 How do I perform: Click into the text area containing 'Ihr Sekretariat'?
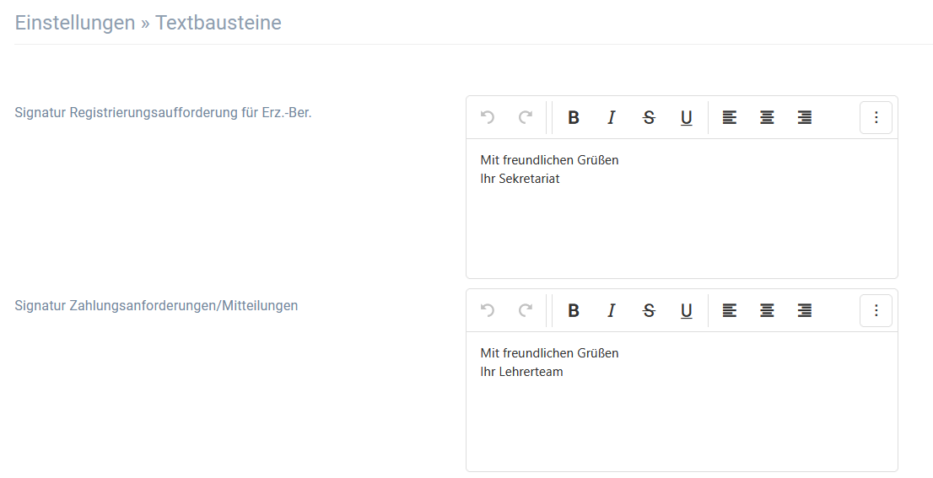pos(682,208)
